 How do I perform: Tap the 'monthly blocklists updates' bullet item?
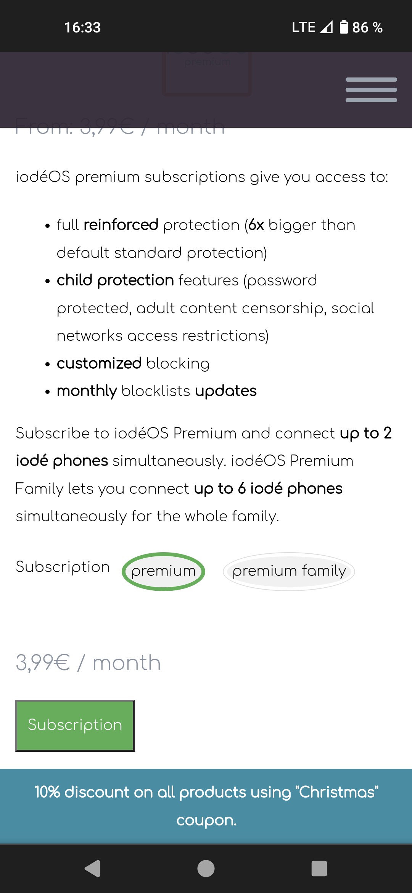coord(156,391)
